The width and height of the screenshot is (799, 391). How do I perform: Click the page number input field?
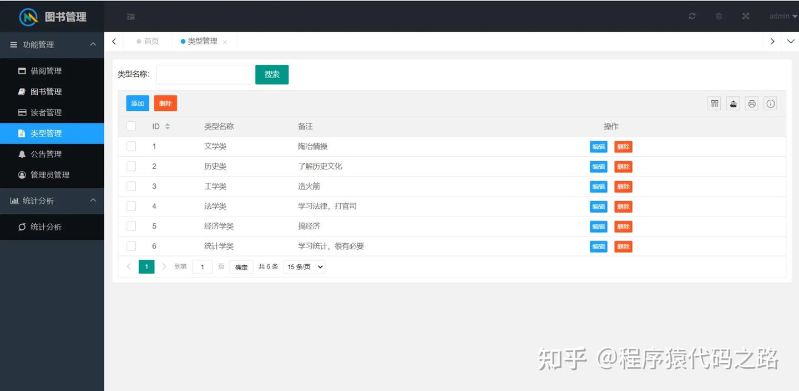click(x=202, y=266)
